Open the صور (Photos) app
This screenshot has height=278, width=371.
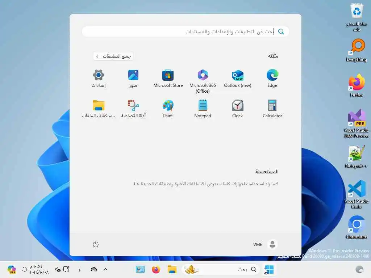[133, 79]
